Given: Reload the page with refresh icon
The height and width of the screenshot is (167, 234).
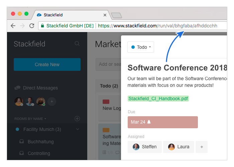Looking at the screenshot, I should pos(32,26).
